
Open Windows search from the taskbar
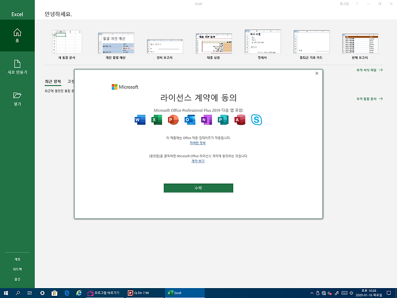[x=18, y=293]
